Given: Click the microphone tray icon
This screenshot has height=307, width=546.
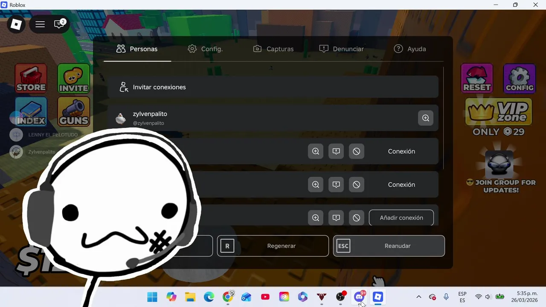Looking at the screenshot, I should pos(446,297).
